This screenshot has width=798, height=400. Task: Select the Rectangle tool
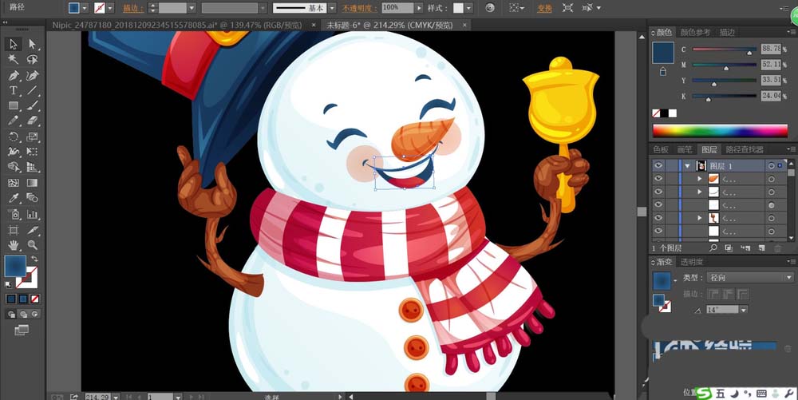14,106
